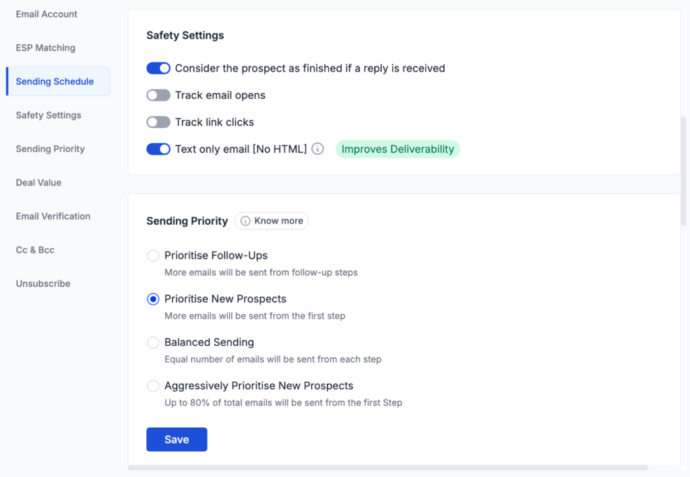Navigate to Deal Value settings

38,182
